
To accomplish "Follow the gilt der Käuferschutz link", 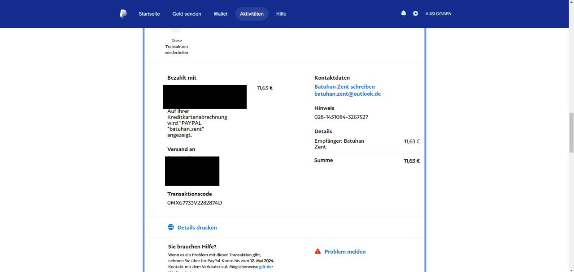I will [x=266, y=267].
